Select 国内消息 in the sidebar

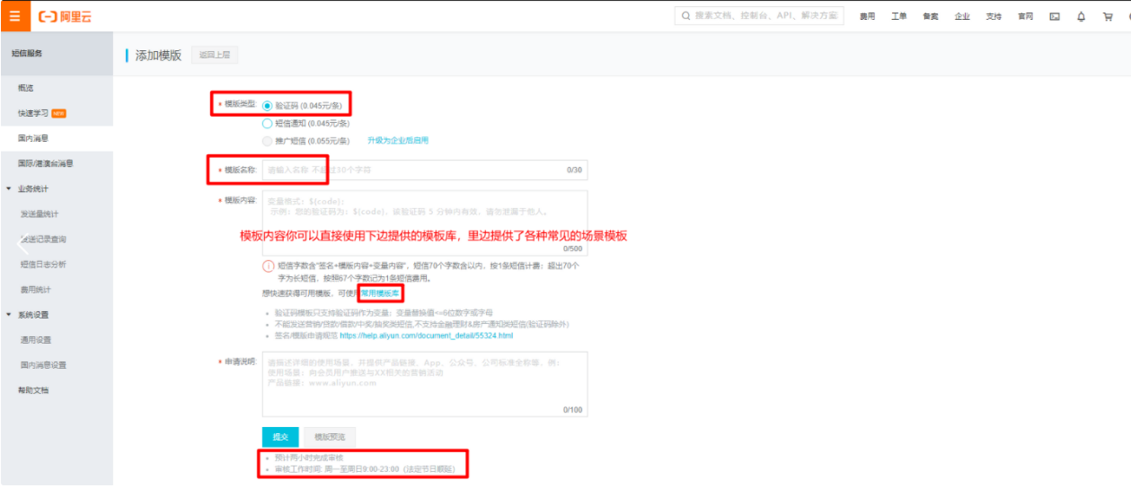(x=33, y=139)
